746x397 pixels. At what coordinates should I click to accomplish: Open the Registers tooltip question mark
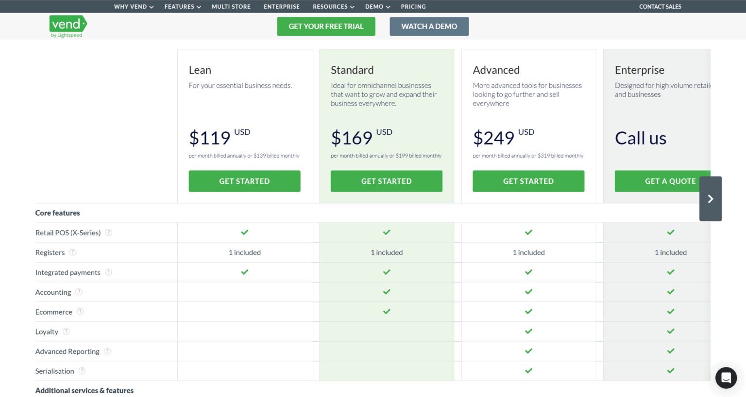click(73, 253)
